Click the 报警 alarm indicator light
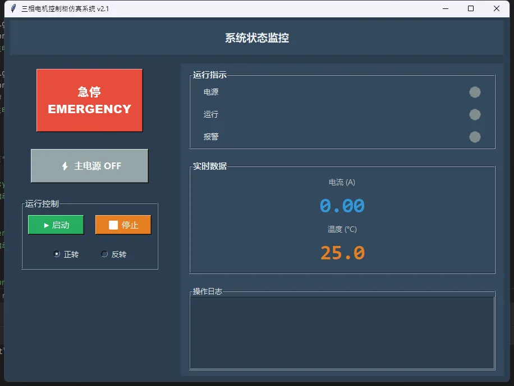This screenshot has height=386, width=514. coord(475,137)
